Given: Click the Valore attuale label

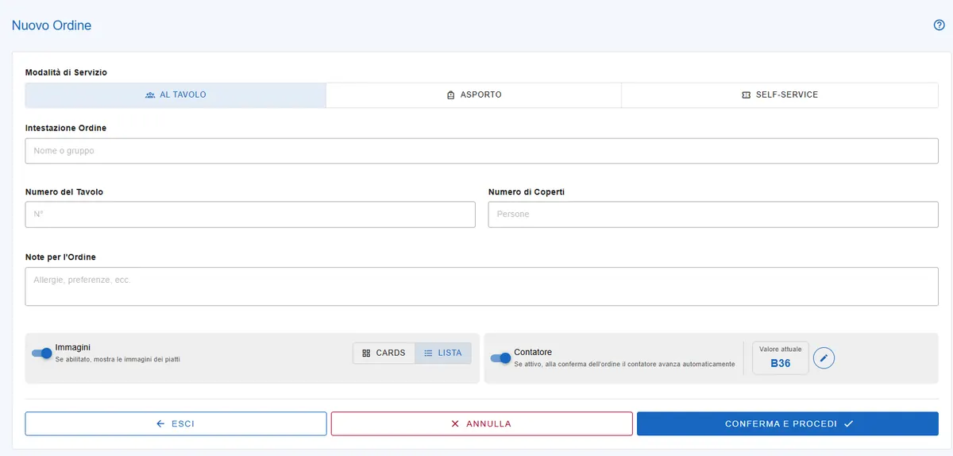Looking at the screenshot, I should click(781, 349).
